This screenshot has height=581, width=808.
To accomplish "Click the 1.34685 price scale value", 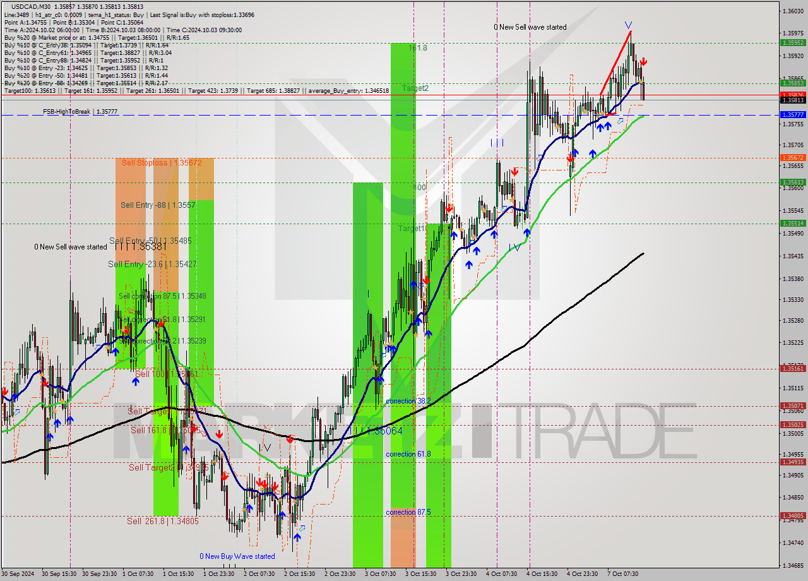I will click(793, 566).
